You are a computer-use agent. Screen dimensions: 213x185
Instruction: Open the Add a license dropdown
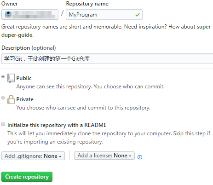point(104,156)
